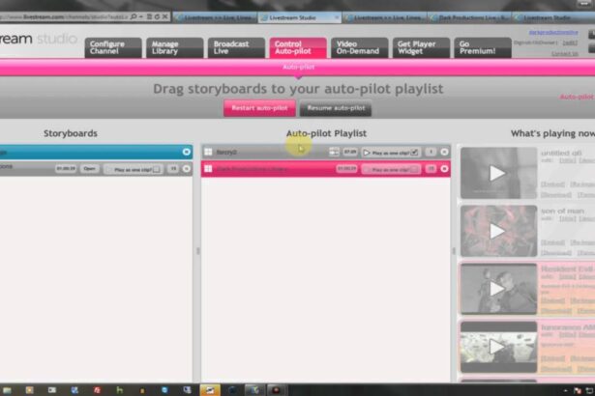Click the Embed link under 'untitled' video
The image size is (595, 396).
click(x=552, y=184)
